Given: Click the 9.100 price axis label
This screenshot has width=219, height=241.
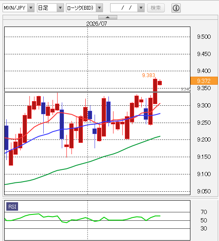Looking at the screenshot, I should [x=204, y=174].
